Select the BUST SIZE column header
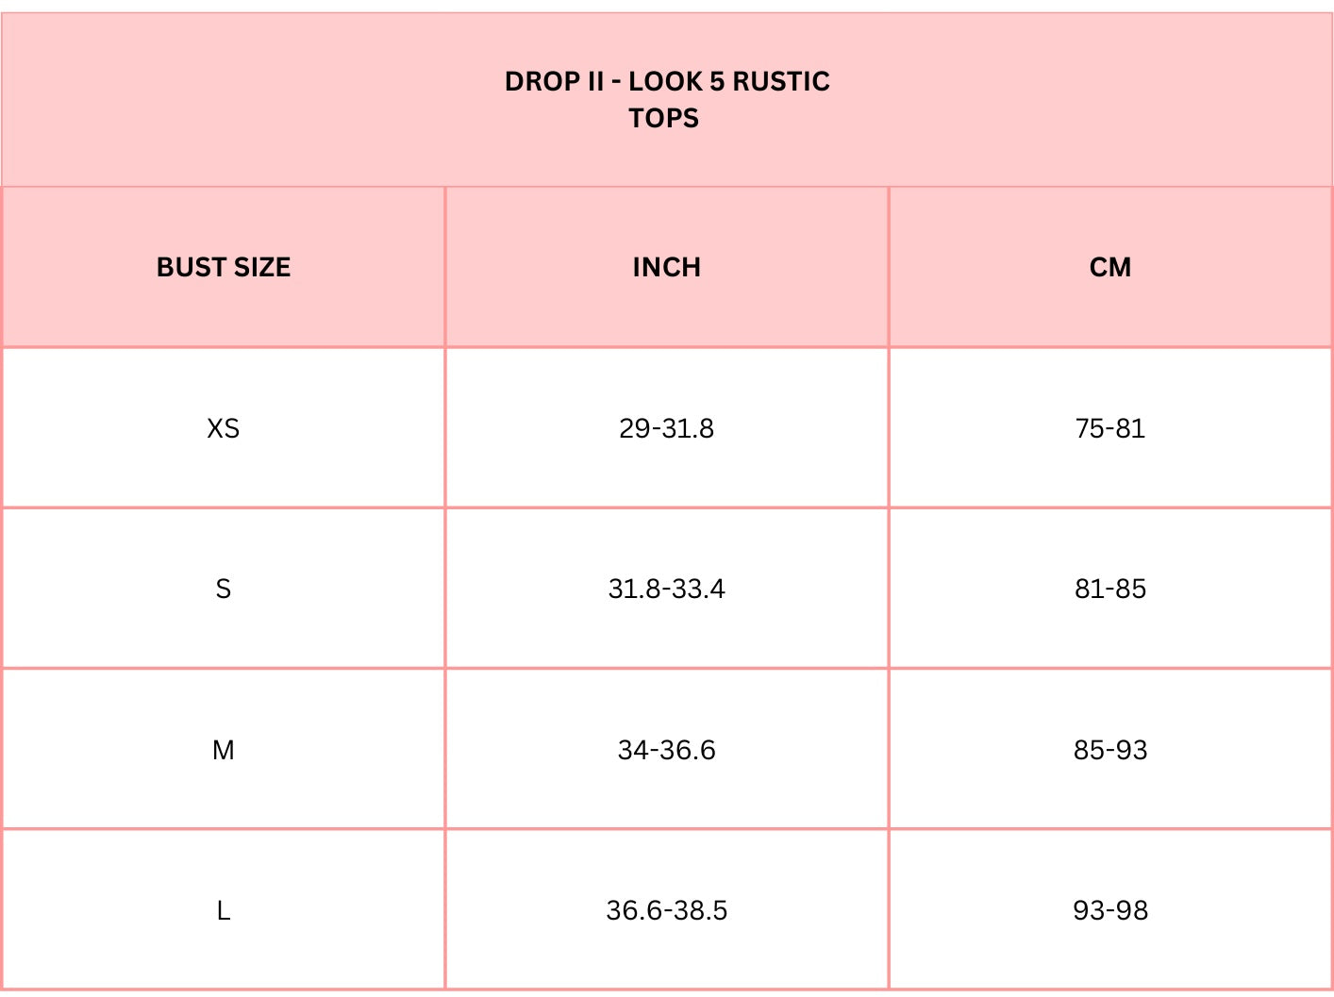 point(224,268)
